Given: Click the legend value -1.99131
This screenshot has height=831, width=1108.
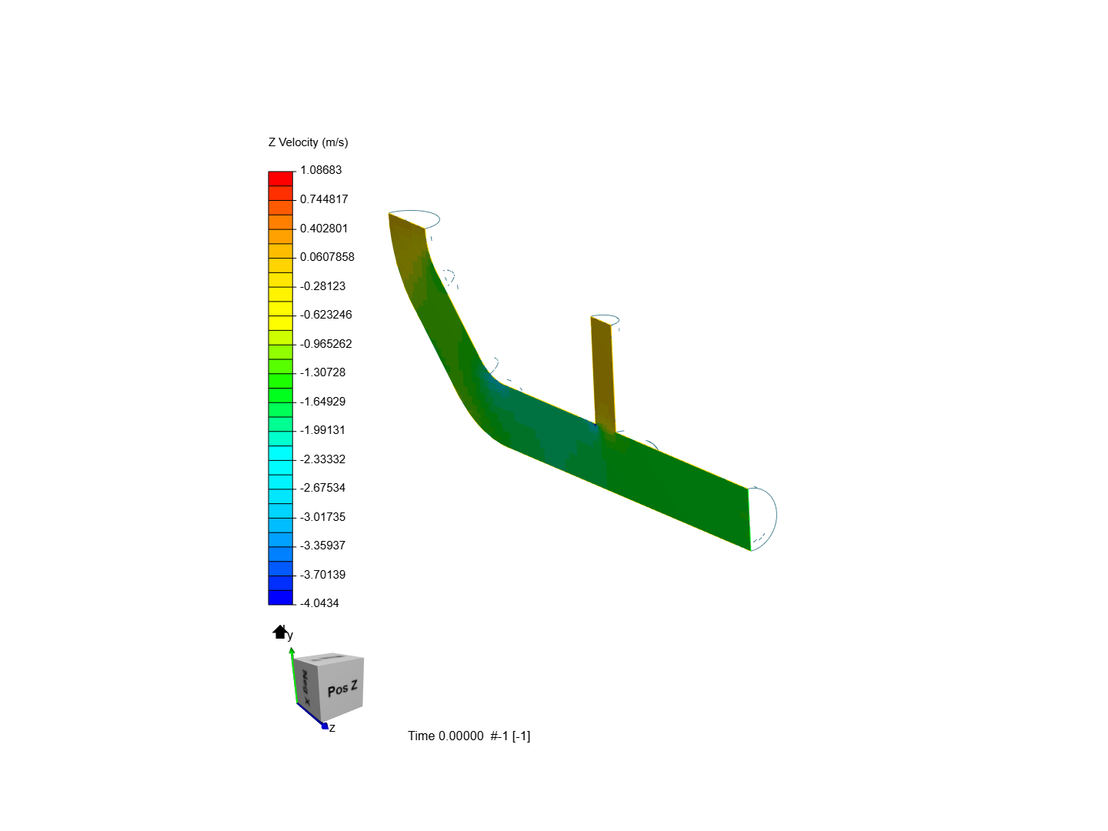Looking at the screenshot, I should tap(323, 430).
